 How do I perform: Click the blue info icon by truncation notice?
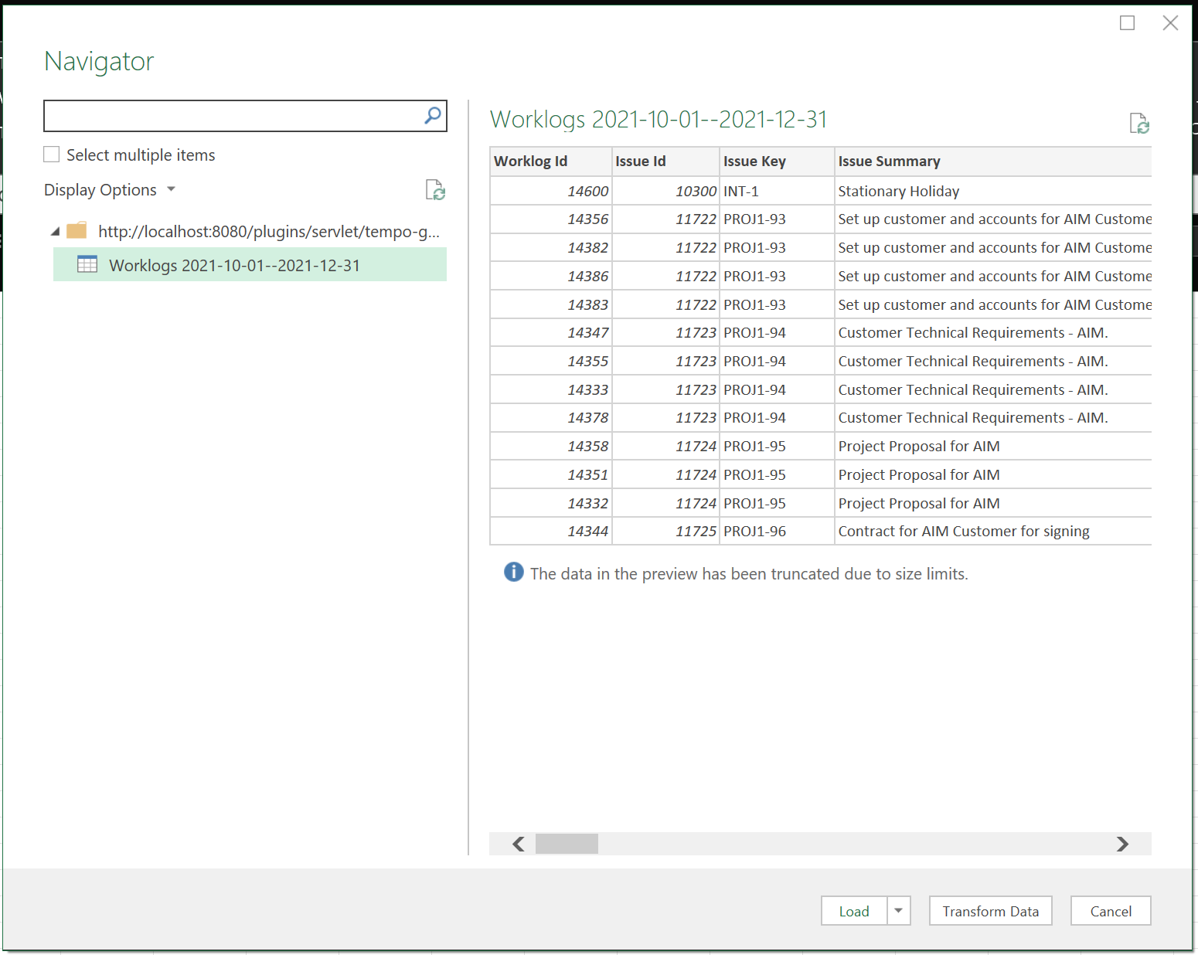click(513, 573)
